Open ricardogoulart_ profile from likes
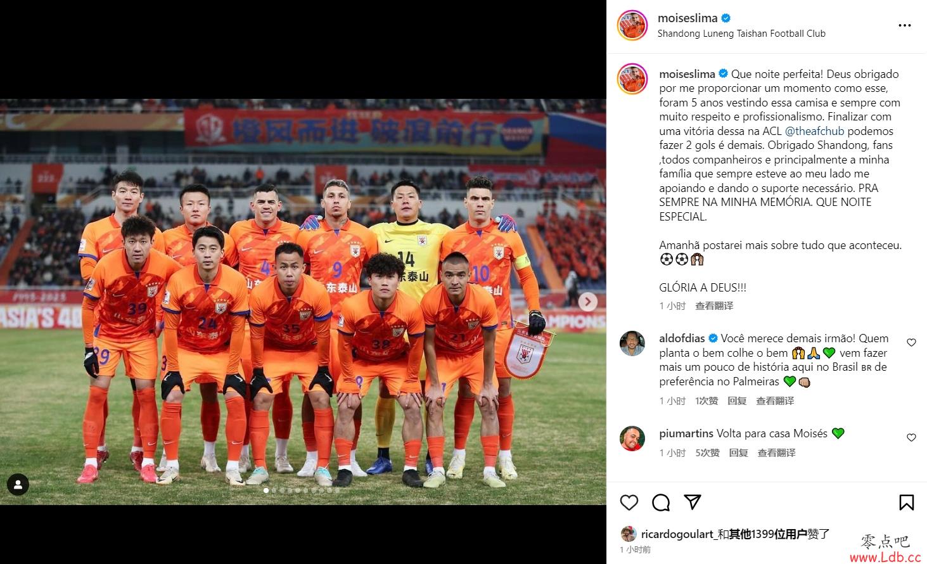Image resolution: width=927 pixels, height=564 pixels. [x=678, y=534]
